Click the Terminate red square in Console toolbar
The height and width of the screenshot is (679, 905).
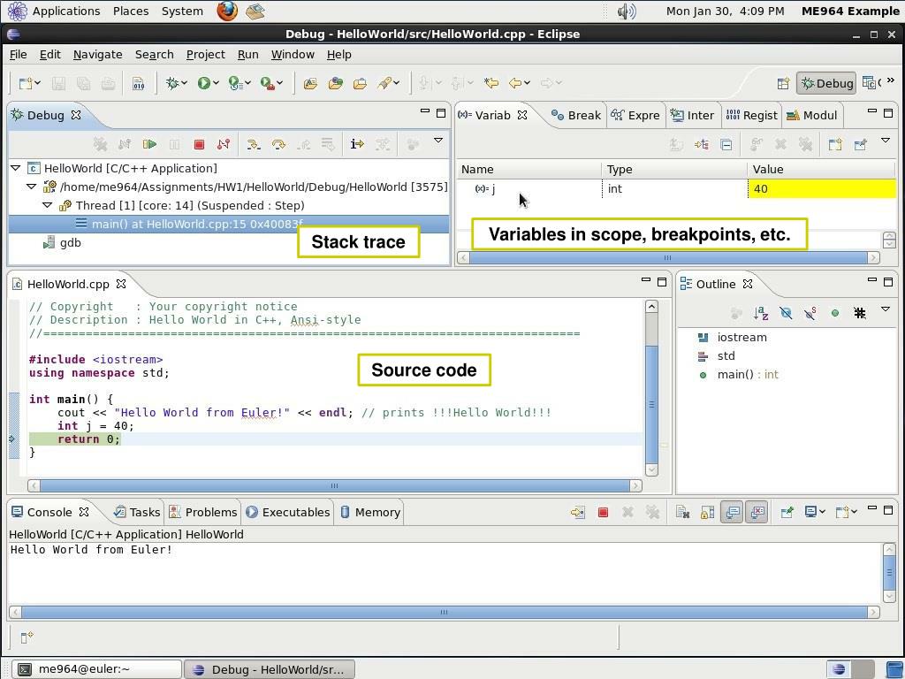click(603, 512)
